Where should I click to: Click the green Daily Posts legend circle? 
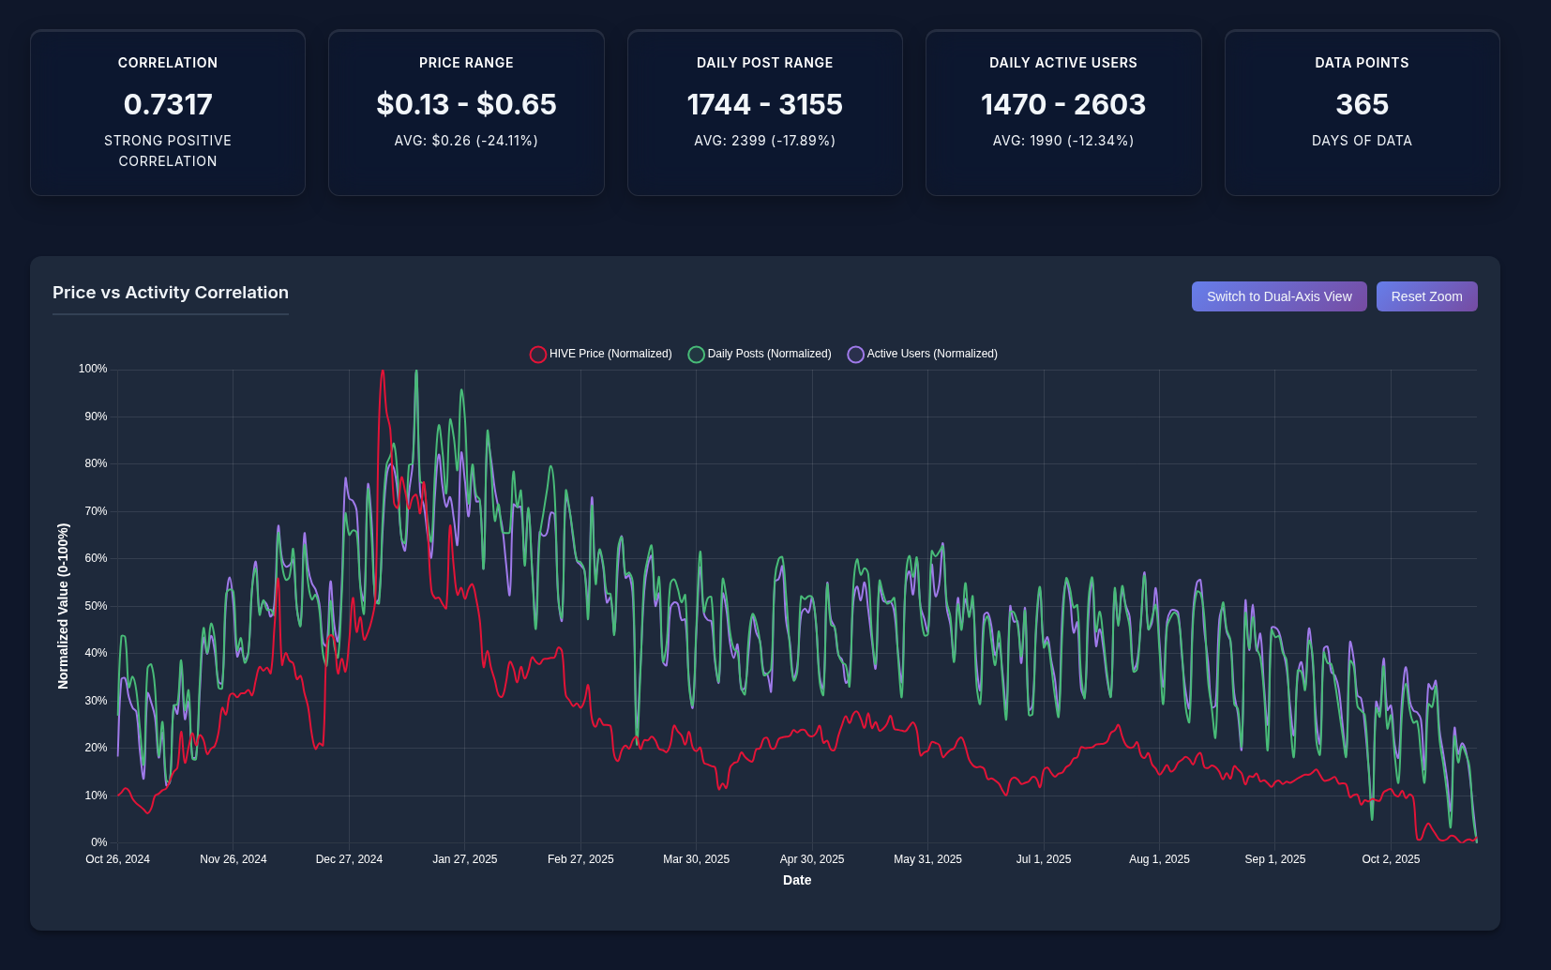696,355
